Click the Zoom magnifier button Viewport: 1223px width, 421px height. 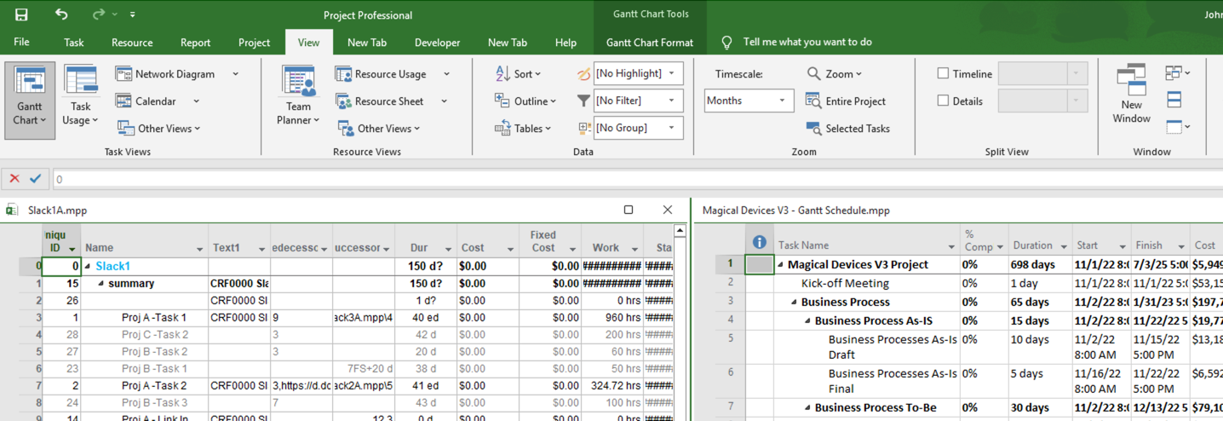tap(835, 74)
